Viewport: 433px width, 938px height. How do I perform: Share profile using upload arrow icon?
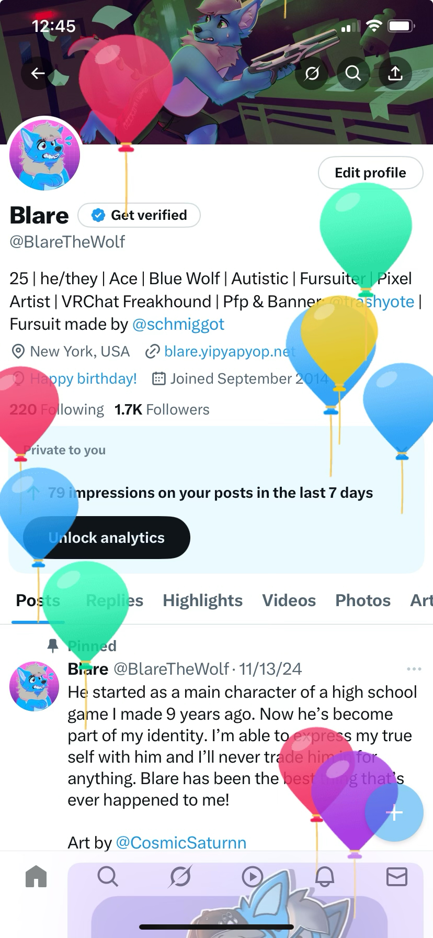click(395, 73)
